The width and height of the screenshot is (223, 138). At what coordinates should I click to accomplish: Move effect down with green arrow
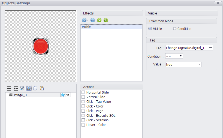click(99, 20)
